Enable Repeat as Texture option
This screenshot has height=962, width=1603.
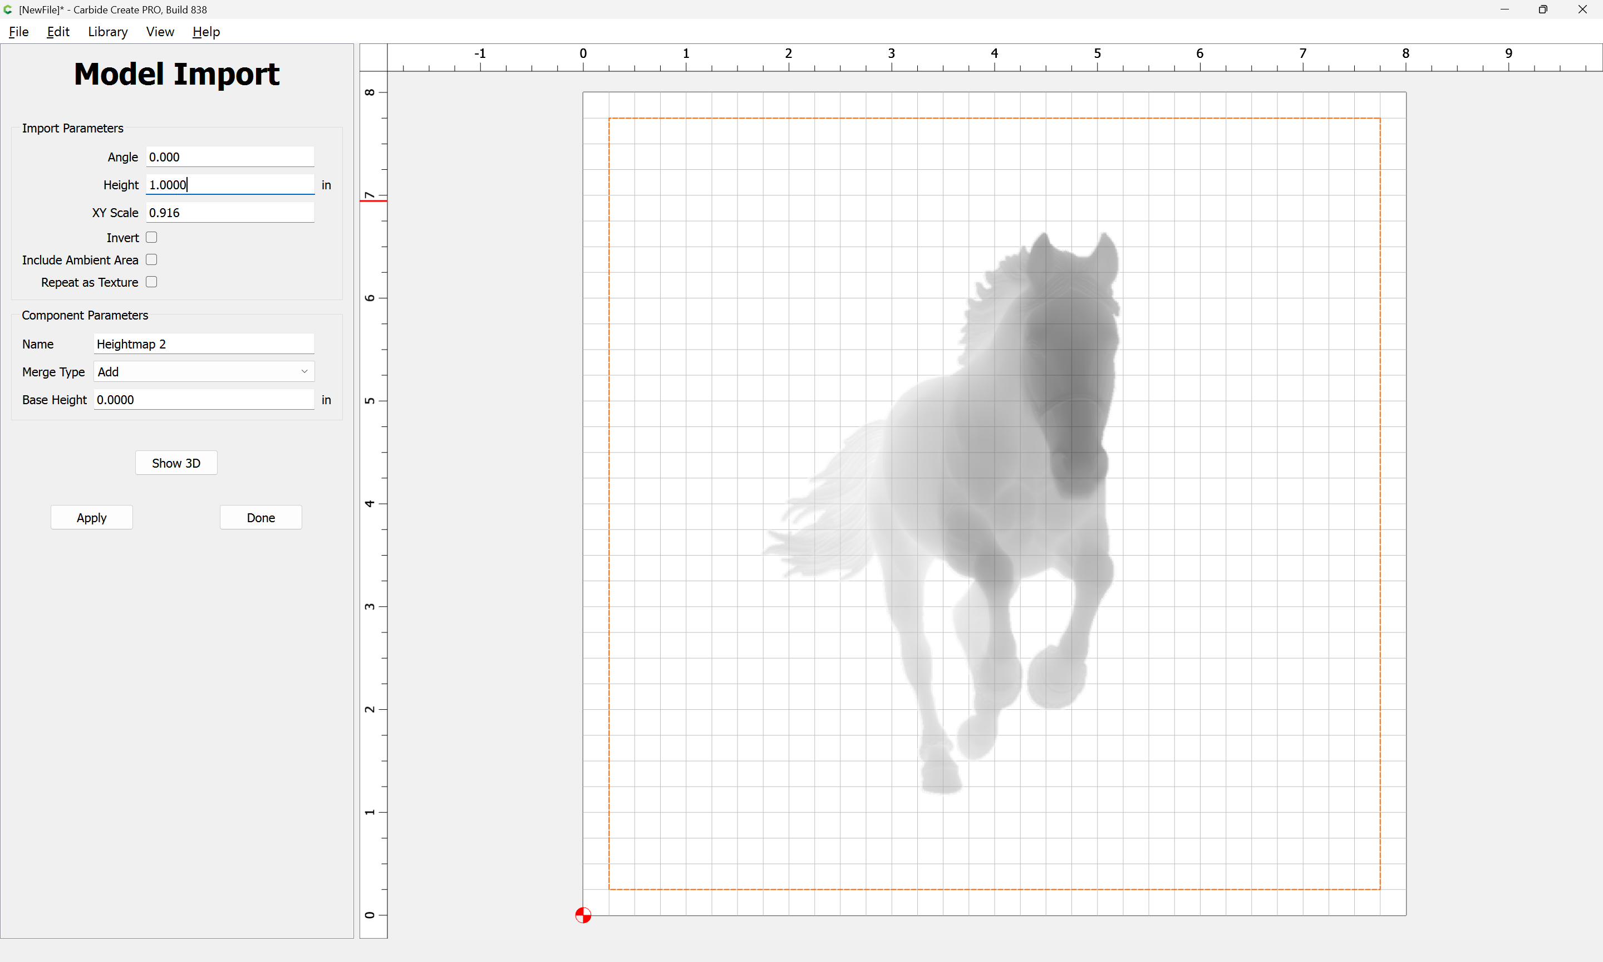(151, 281)
